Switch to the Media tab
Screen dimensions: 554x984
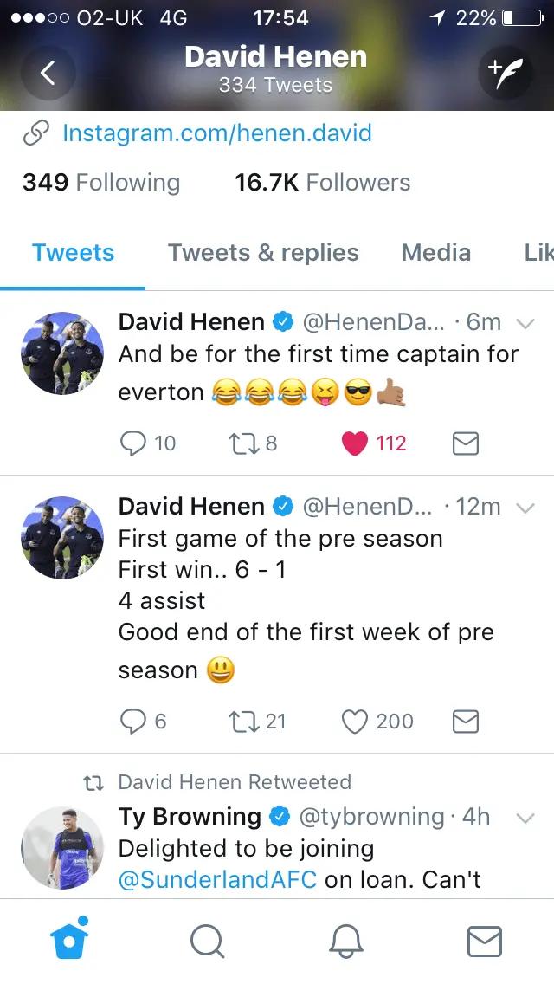[x=436, y=253]
